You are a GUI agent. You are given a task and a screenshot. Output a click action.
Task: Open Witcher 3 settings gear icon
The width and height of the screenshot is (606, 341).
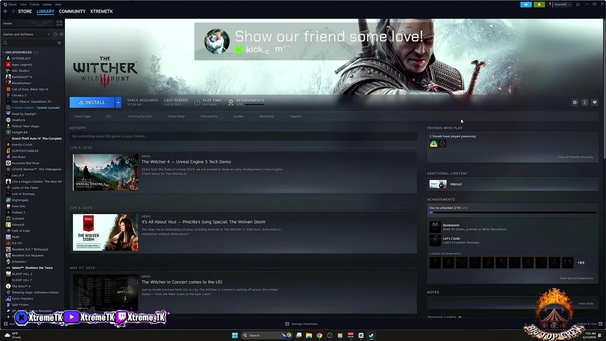[x=575, y=102]
